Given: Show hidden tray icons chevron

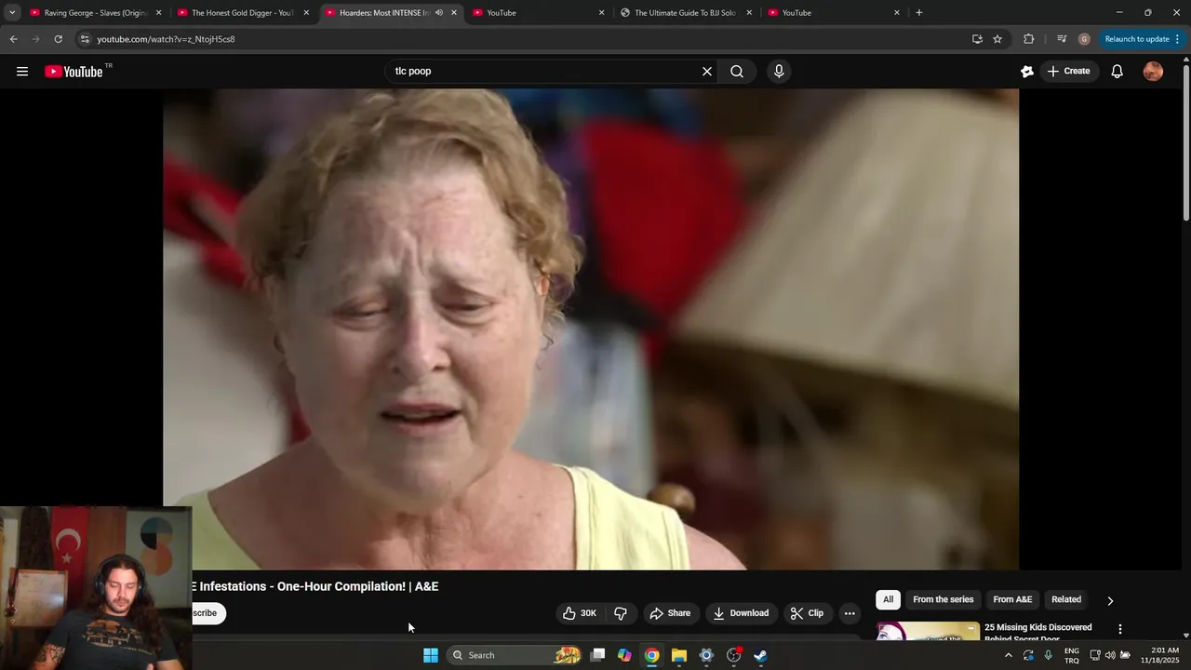Looking at the screenshot, I should [1008, 655].
